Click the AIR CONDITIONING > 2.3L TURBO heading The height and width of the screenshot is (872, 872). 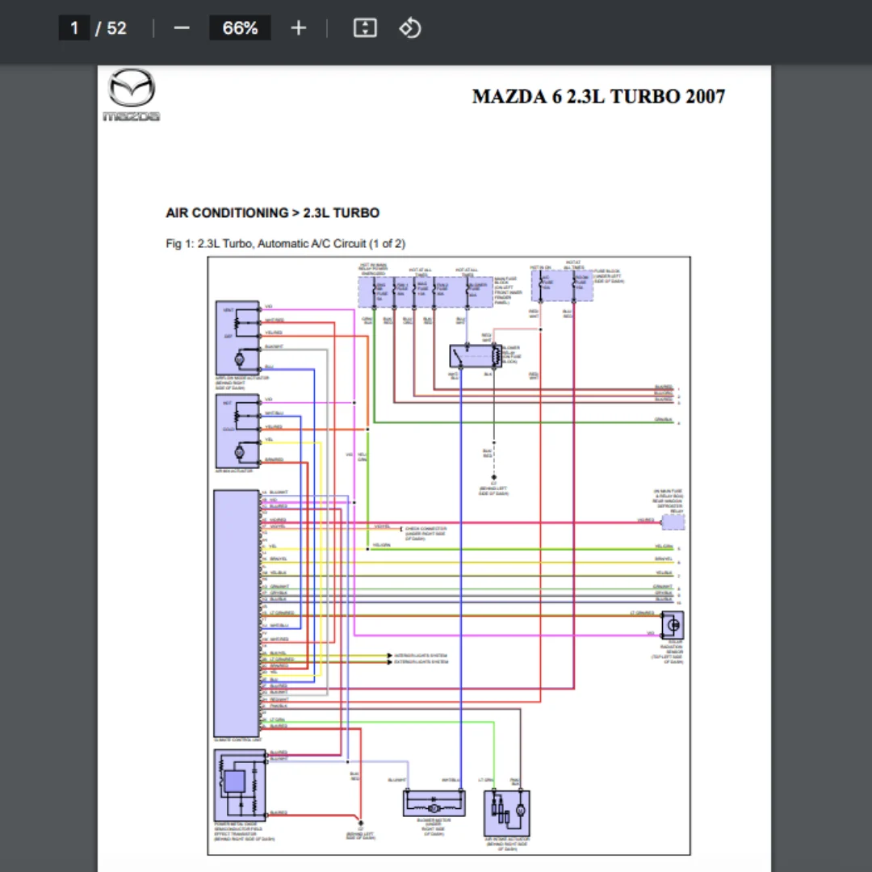click(273, 213)
